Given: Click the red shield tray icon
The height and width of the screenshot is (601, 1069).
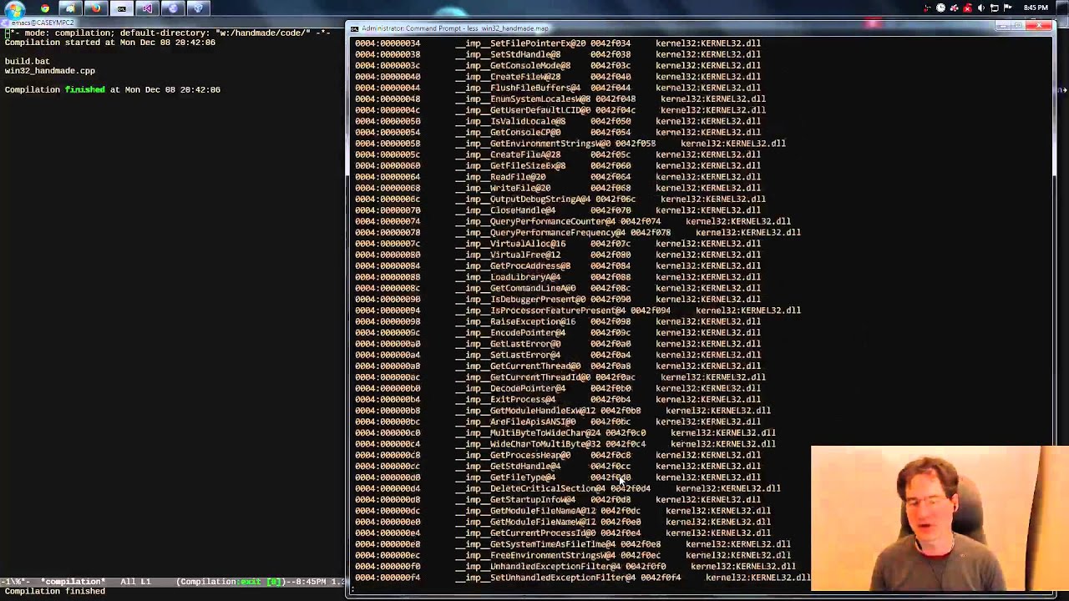Looking at the screenshot, I should point(967,8).
